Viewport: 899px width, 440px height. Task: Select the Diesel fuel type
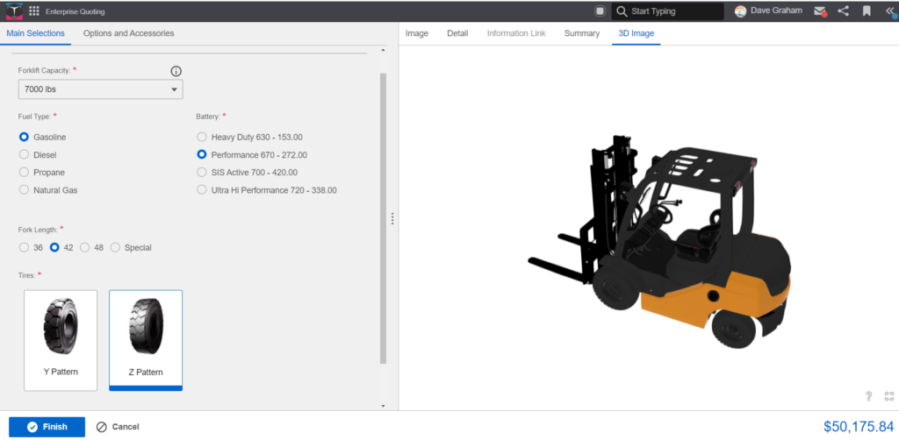pos(38,154)
